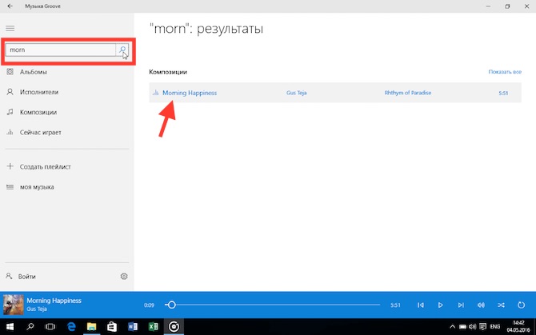Open the volume control
Screen dimensions: 536x335
point(481,305)
